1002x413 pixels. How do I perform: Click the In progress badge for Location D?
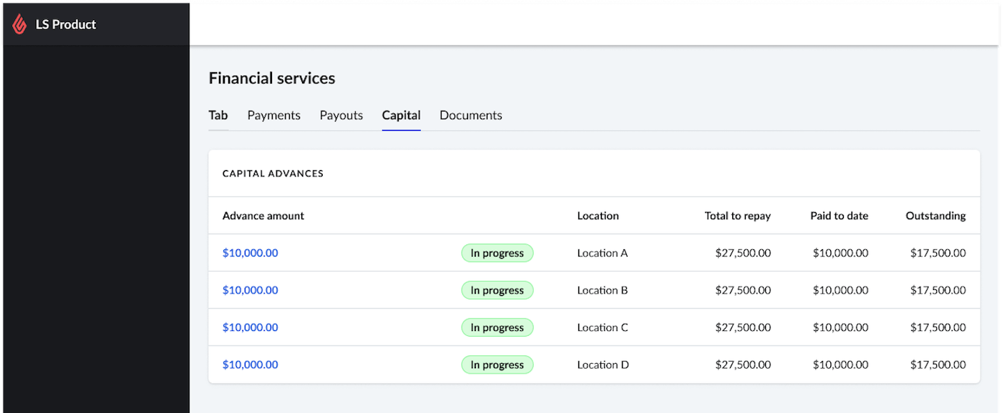(497, 364)
